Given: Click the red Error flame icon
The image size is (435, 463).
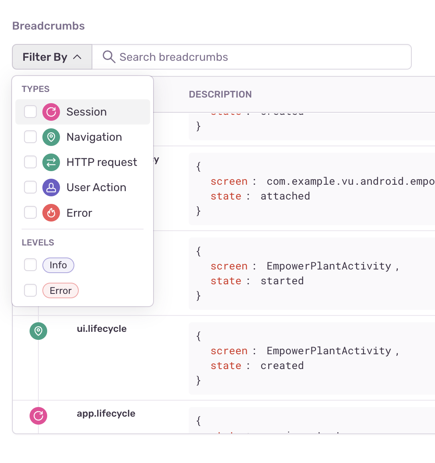Looking at the screenshot, I should pyautogui.click(x=51, y=213).
